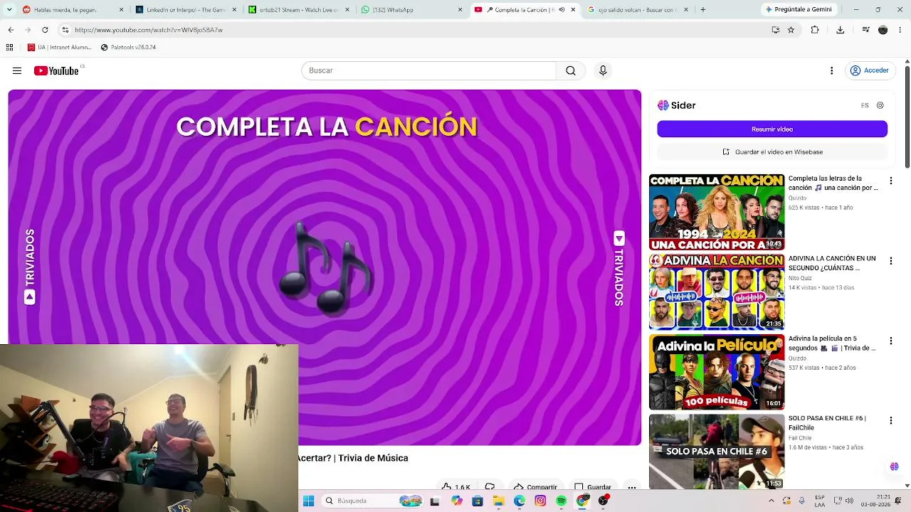Open a new browser tab
This screenshot has height=512, width=911.
pos(703,10)
